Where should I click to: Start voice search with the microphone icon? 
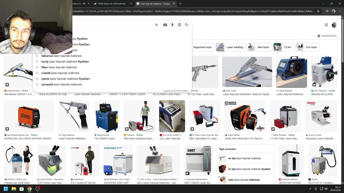point(172,25)
